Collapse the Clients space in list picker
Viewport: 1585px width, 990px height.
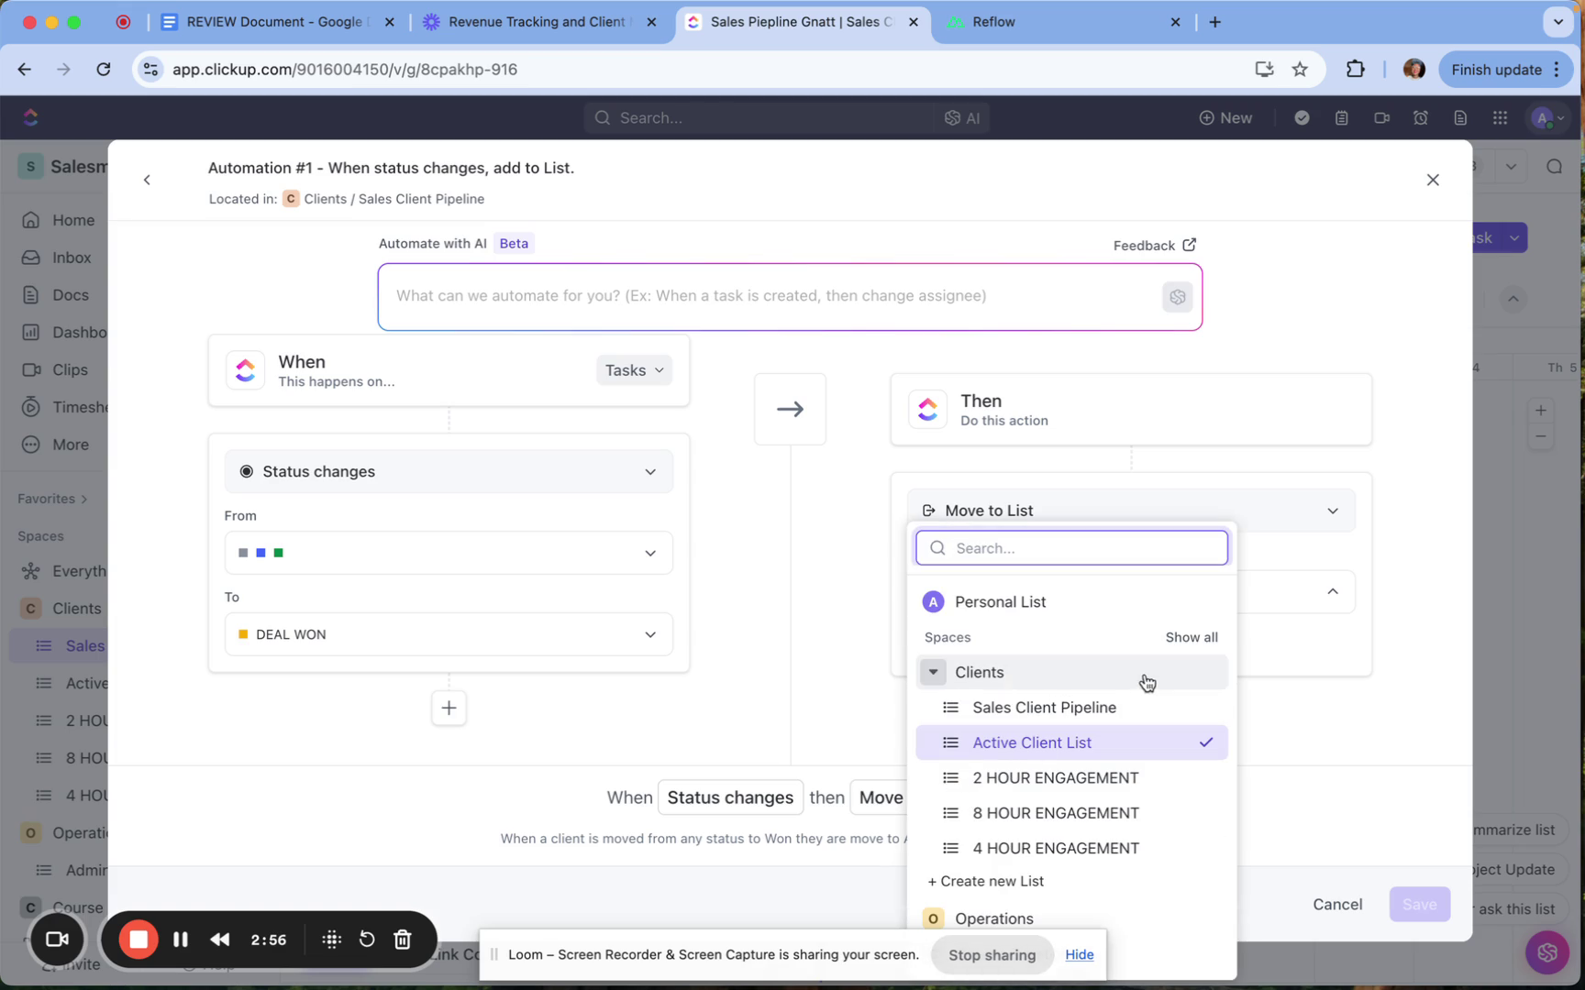pos(933,672)
